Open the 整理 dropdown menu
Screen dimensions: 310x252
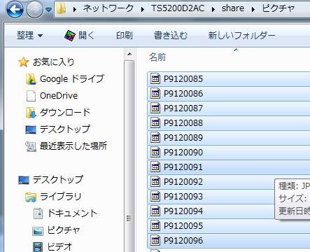click(30, 36)
